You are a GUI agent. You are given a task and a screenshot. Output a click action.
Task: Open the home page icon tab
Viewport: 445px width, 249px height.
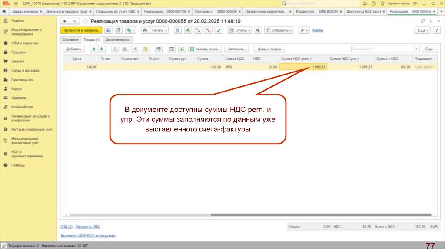coord(4,12)
